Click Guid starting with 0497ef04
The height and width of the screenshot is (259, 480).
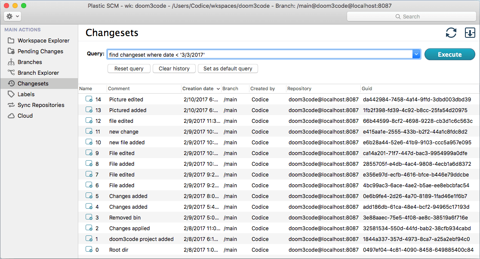418,250
